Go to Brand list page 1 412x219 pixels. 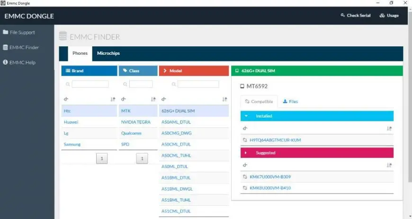pos(102,159)
